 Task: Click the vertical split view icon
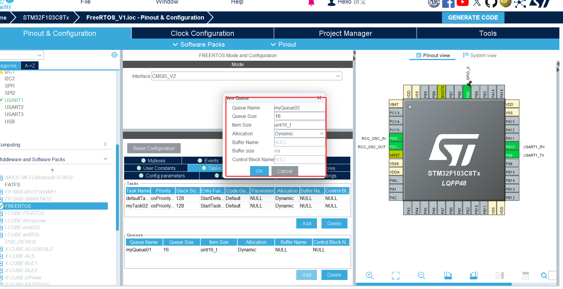point(500,275)
